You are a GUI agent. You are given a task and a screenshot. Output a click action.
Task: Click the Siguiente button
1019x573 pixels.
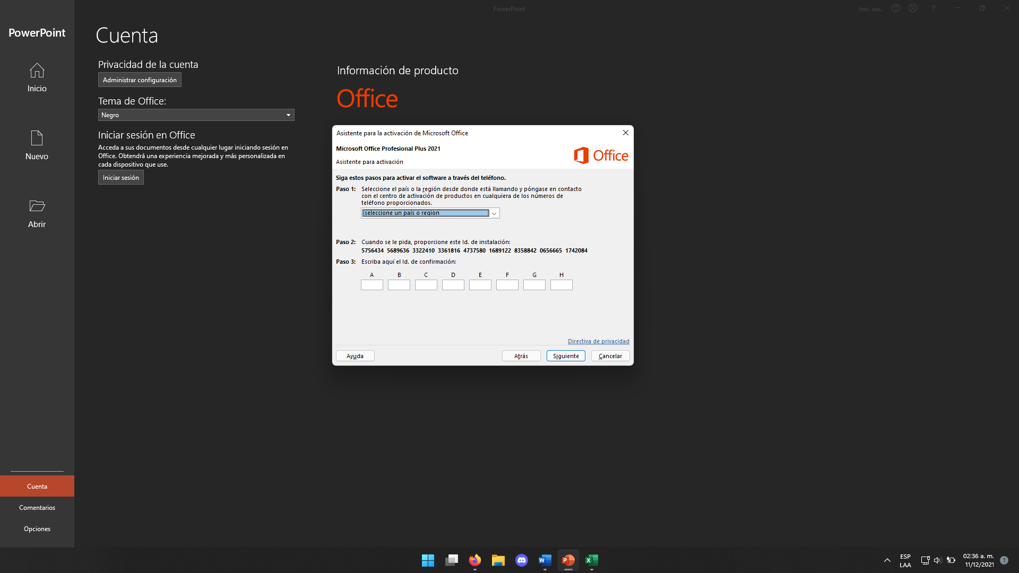[x=565, y=355]
